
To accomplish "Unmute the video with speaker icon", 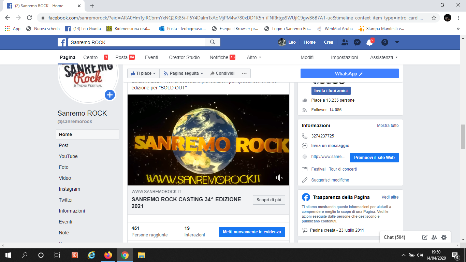I will pyautogui.click(x=279, y=178).
